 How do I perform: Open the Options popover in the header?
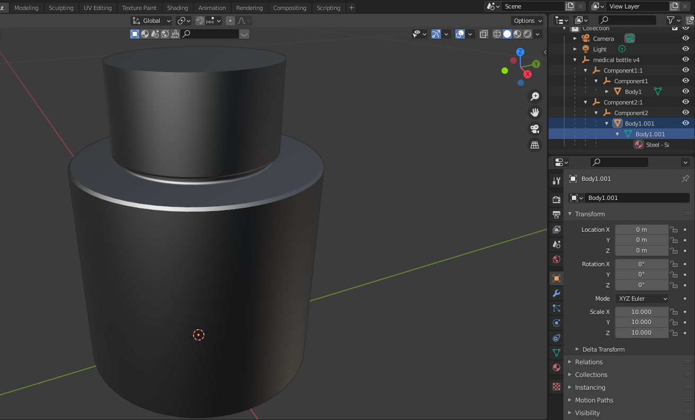(x=527, y=20)
